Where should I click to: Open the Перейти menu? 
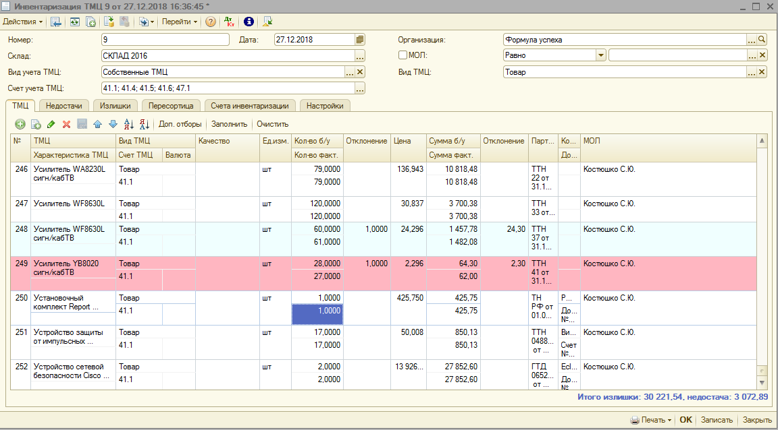pyautogui.click(x=180, y=22)
